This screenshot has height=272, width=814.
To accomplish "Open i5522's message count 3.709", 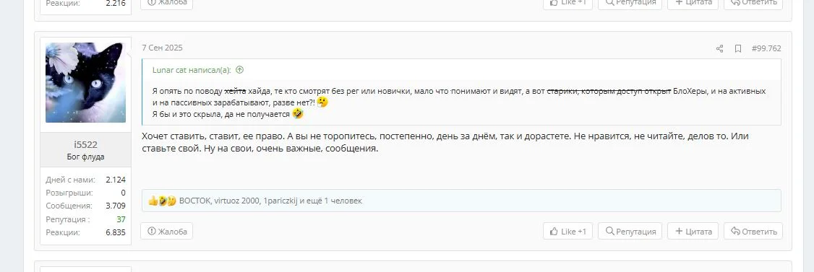I will pos(116,206).
